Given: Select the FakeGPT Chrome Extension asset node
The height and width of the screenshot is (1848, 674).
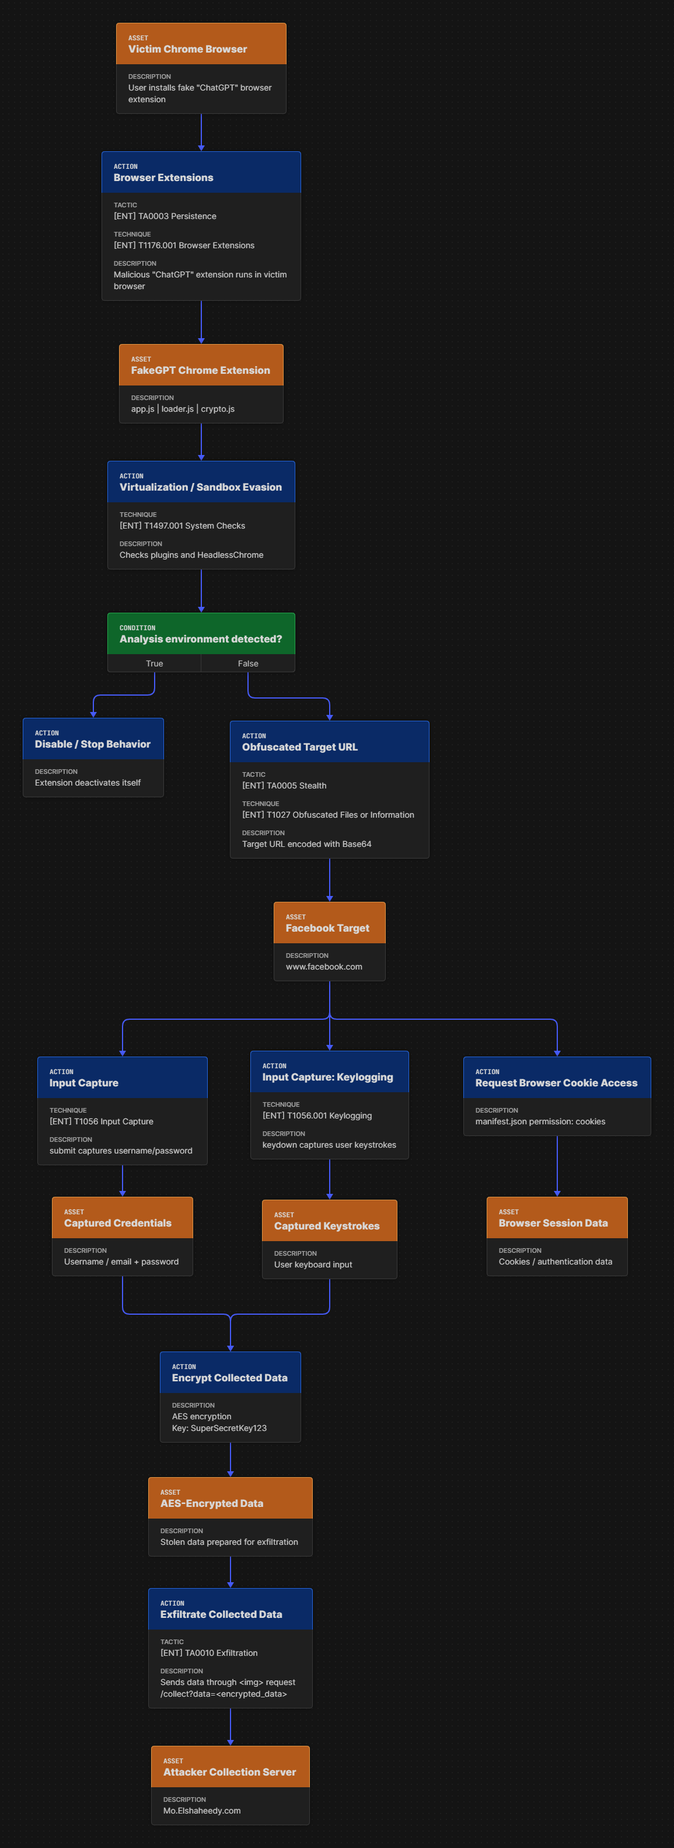Looking at the screenshot, I should [201, 383].
